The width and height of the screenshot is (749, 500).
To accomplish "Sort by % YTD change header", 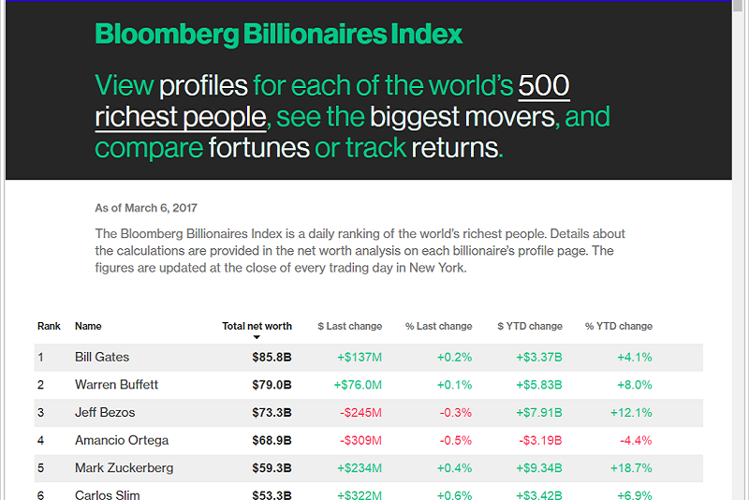I will (x=619, y=326).
